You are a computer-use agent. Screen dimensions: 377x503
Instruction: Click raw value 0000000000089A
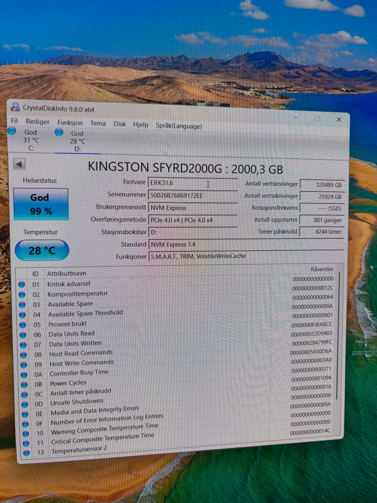[310, 405]
